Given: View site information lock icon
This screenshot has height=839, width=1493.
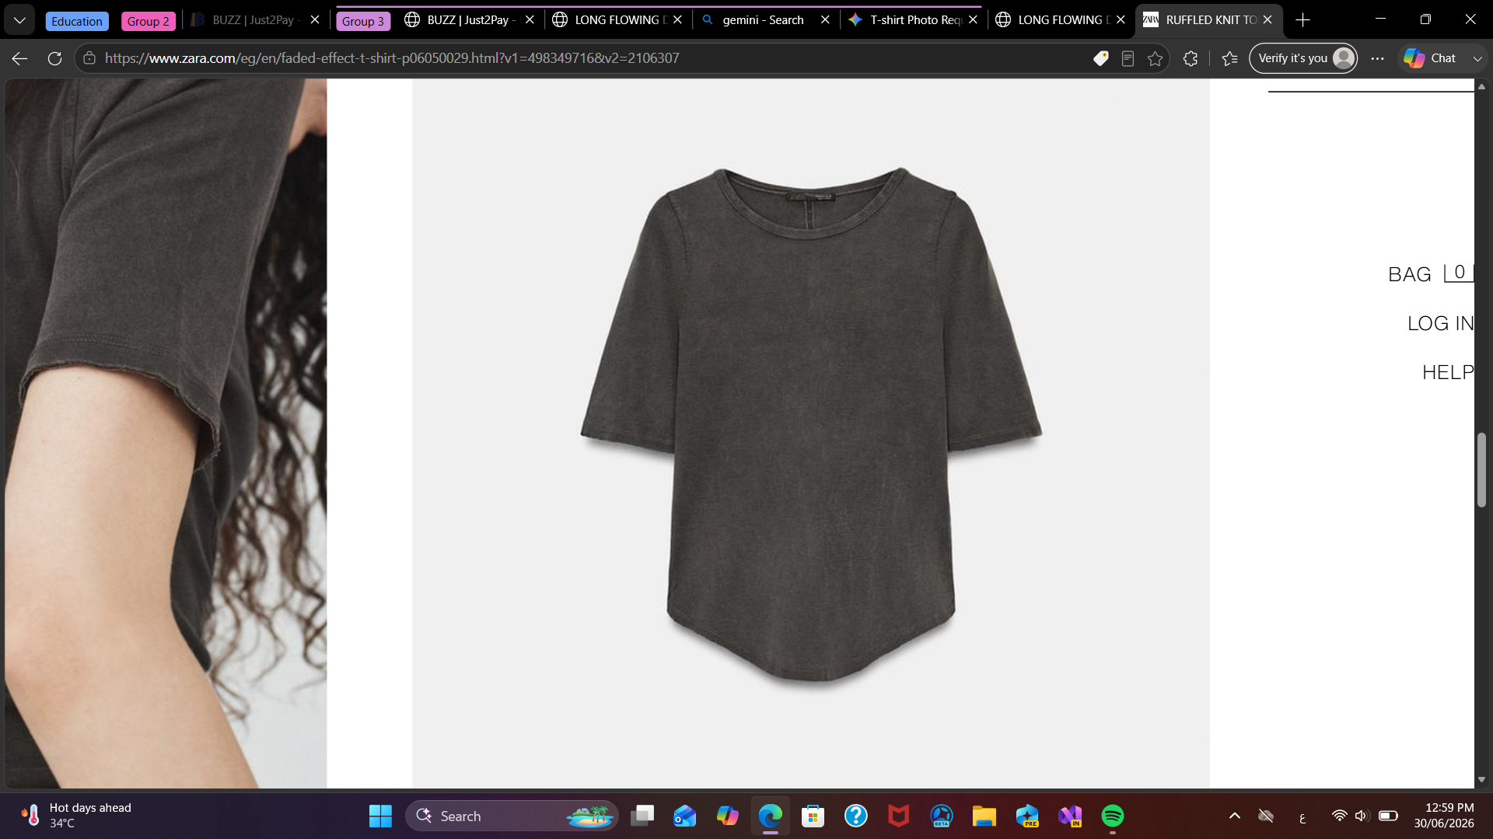Looking at the screenshot, I should click(89, 58).
